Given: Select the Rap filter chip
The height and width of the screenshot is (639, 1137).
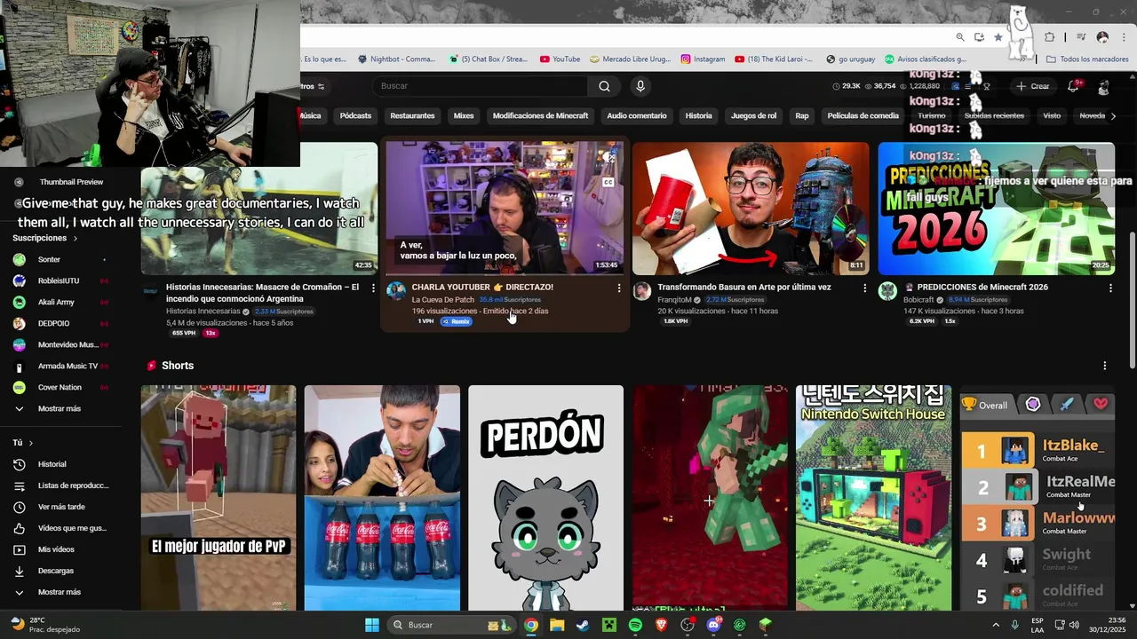Looking at the screenshot, I should click(802, 115).
